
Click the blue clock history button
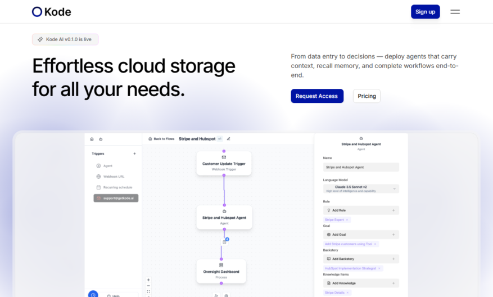pyautogui.click(x=93, y=295)
